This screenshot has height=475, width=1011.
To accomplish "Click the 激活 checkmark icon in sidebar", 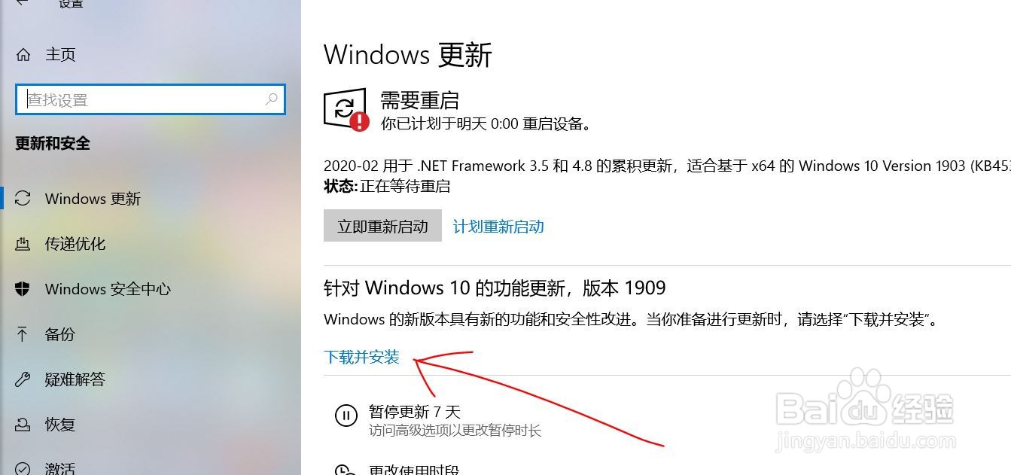I will pos(23,468).
